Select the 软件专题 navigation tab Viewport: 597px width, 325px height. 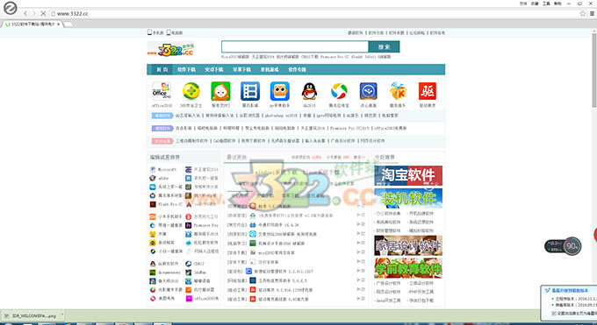tap(297, 69)
